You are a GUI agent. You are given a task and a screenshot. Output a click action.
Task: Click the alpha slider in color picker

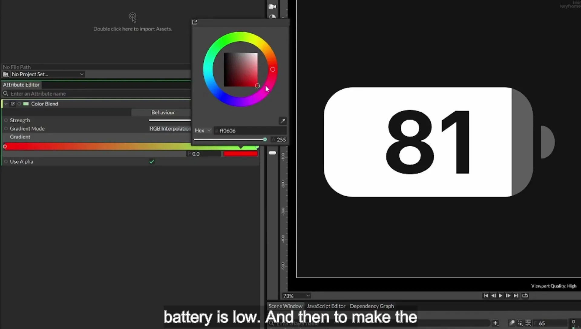coord(230,139)
